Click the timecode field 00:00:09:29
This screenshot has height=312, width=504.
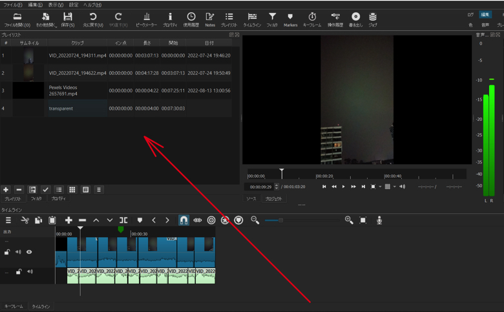260,187
